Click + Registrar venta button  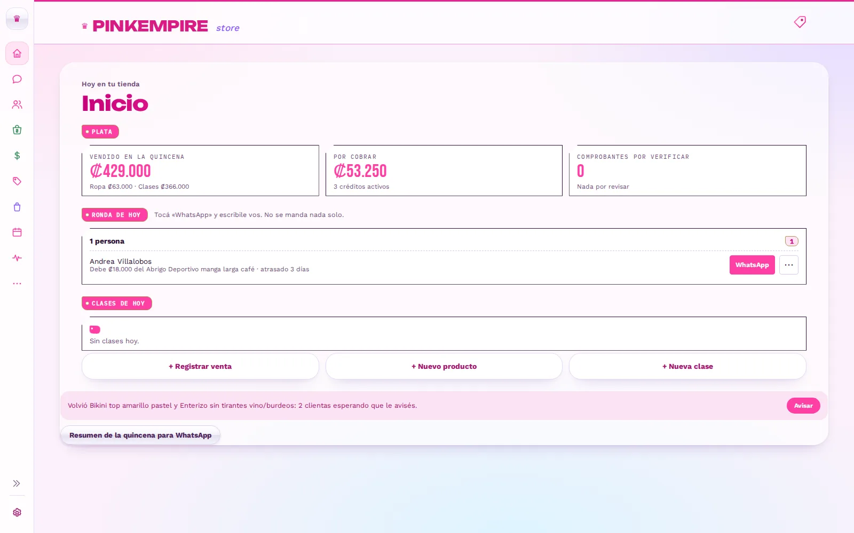point(200,366)
